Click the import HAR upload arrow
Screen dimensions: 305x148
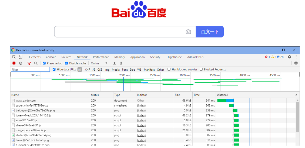tap(115, 63)
